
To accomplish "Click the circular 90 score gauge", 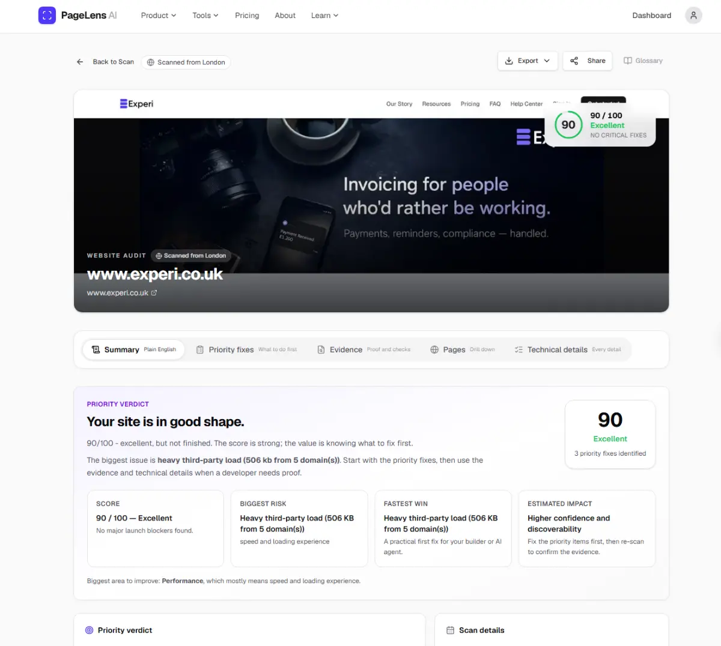I will pos(568,125).
